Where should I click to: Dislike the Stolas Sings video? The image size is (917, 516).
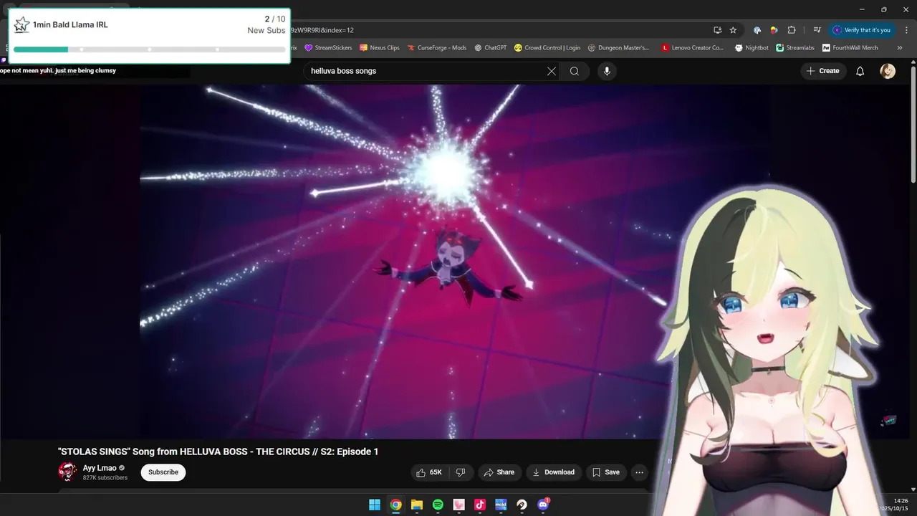coord(461,472)
